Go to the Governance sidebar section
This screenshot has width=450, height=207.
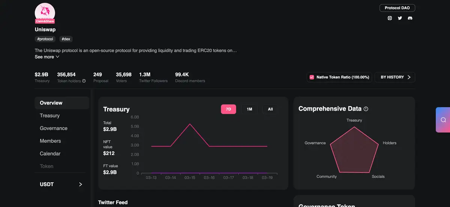point(54,128)
